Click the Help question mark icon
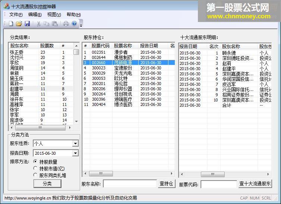 (x=74, y=23)
